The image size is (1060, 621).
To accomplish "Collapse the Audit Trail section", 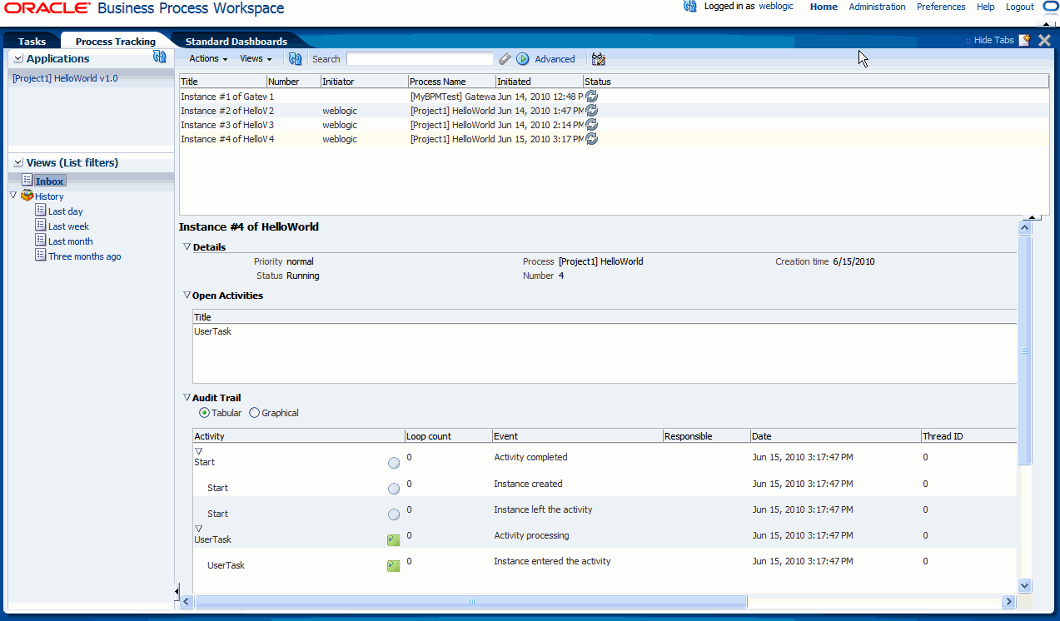I will [187, 397].
